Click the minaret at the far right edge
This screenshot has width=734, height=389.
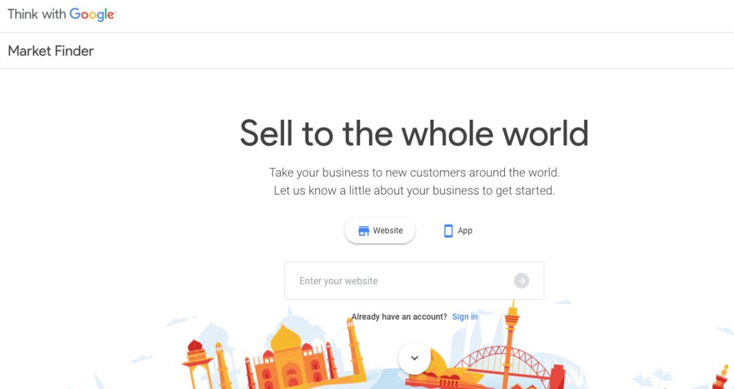coord(724,374)
